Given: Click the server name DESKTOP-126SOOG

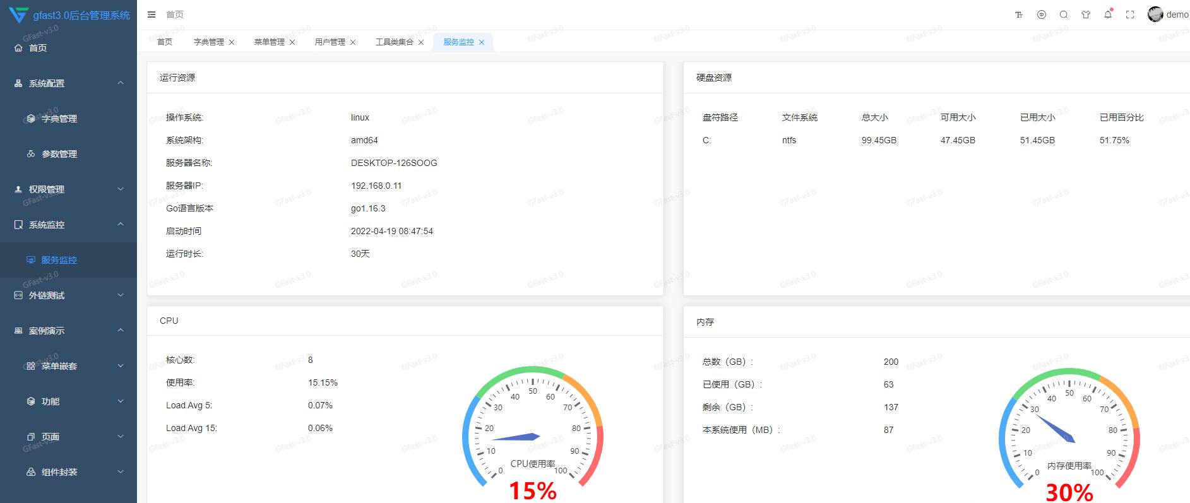Looking at the screenshot, I should (x=394, y=163).
